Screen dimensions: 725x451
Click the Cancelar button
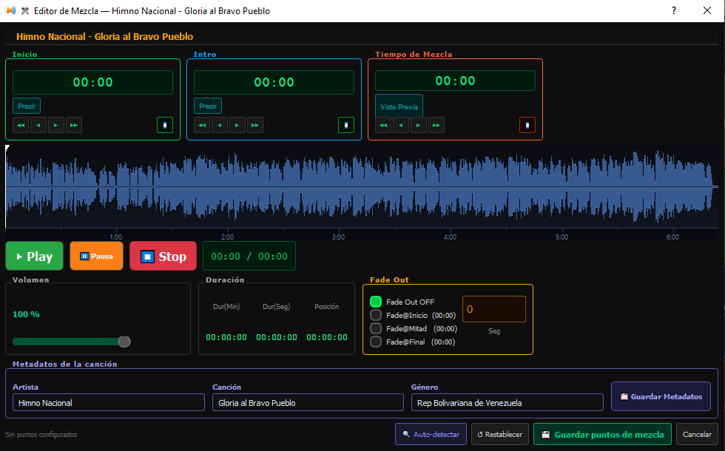coord(697,435)
